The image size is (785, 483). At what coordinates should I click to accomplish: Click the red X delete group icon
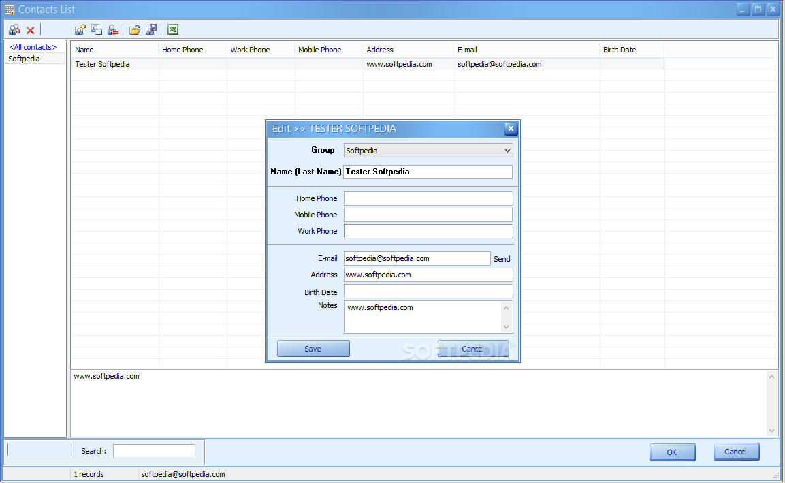point(30,30)
